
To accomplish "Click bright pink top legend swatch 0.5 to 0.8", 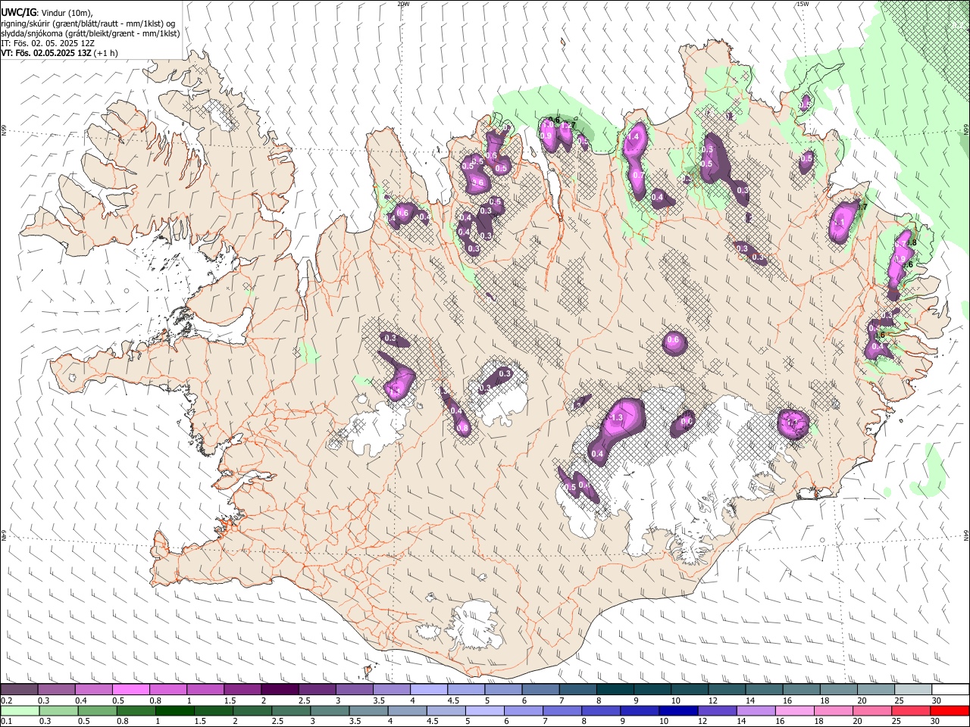I will click(130, 689).
